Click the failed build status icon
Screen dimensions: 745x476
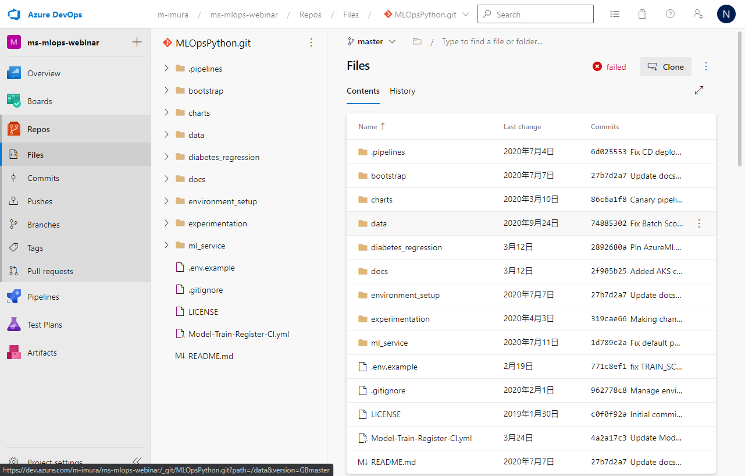(x=597, y=67)
